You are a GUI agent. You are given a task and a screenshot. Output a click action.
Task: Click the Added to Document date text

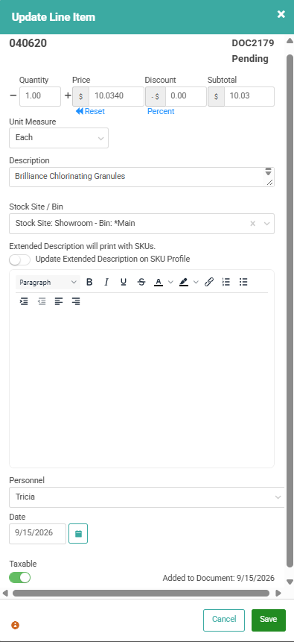(x=218, y=579)
